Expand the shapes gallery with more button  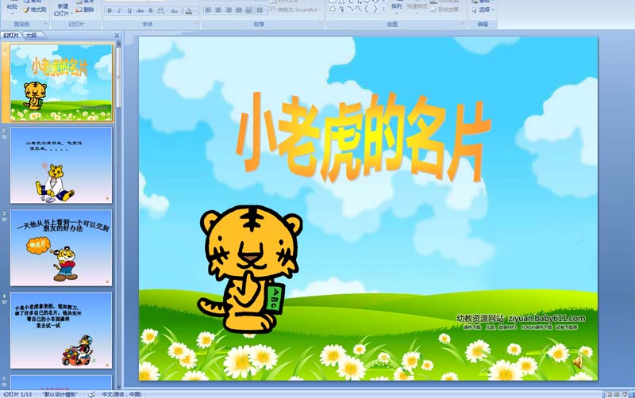[x=383, y=9]
